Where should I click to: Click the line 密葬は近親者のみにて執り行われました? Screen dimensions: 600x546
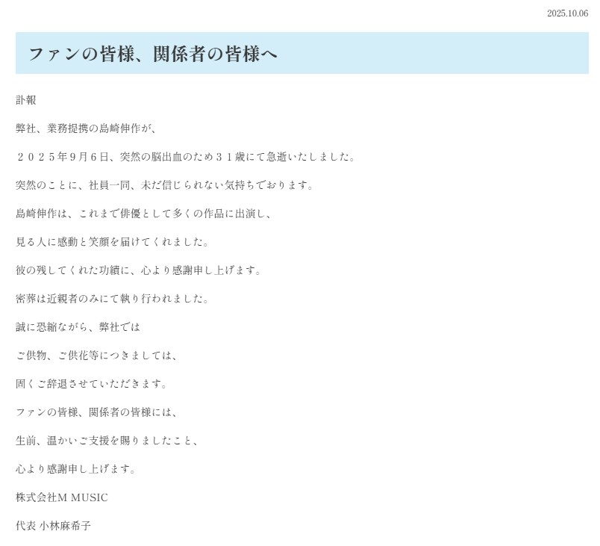[x=113, y=299]
